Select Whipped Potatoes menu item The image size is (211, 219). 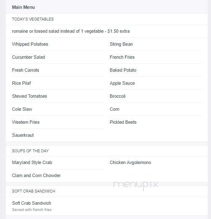[30, 44]
